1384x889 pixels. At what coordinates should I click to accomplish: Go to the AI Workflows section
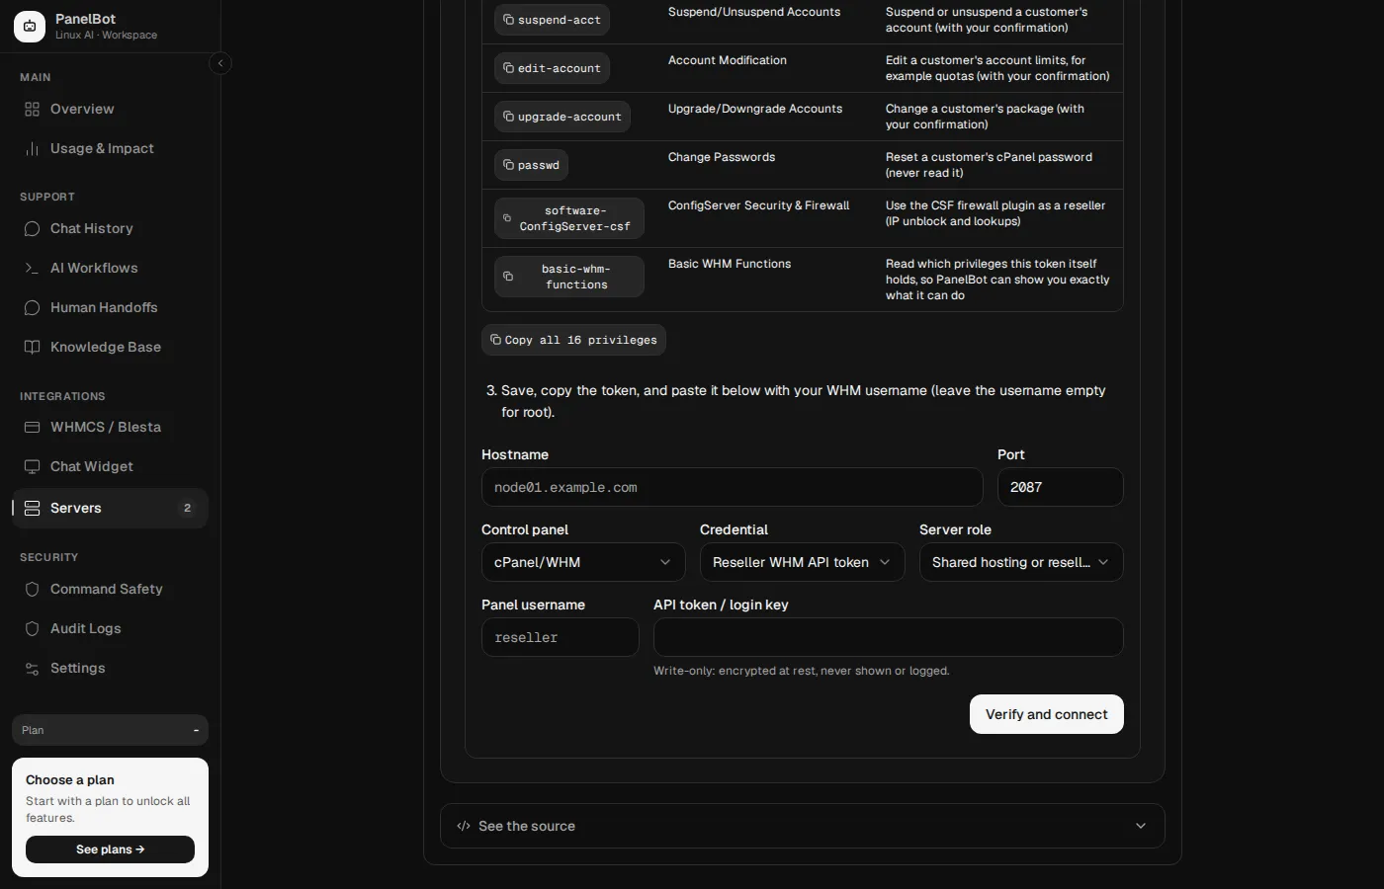pos(110,268)
